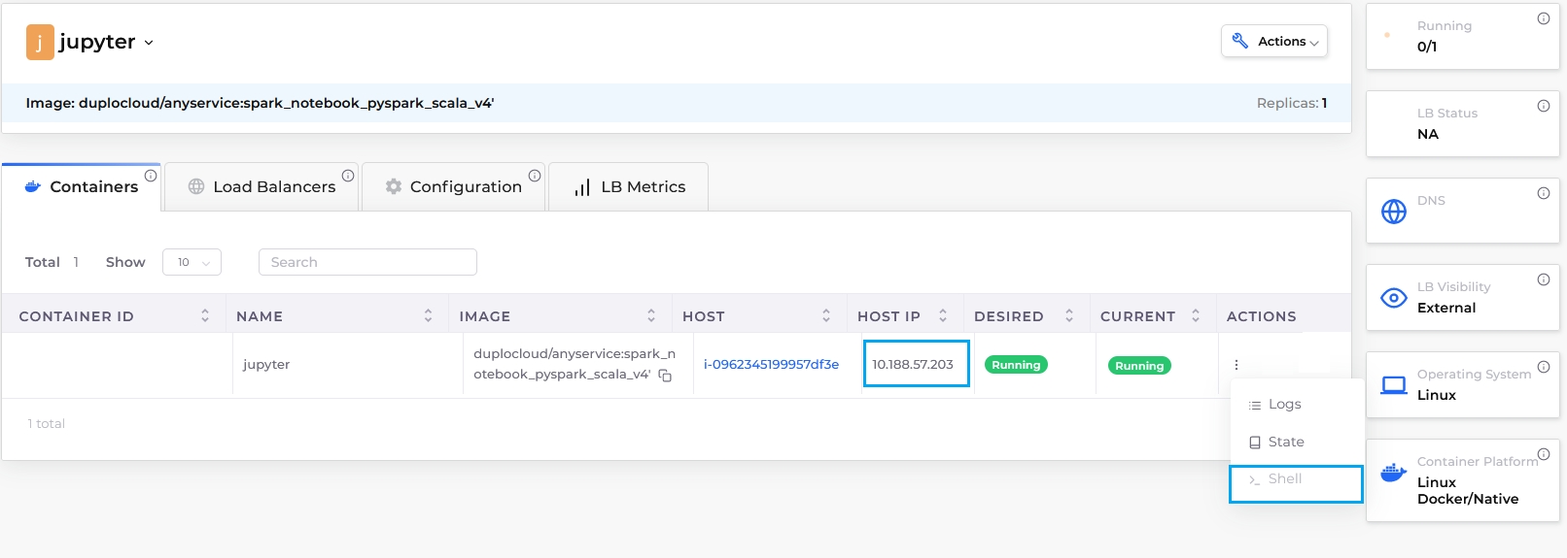The height and width of the screenshot is (558, 1567).
Task: Click the info icon on the LB Status card
Action: [1543, 106]
